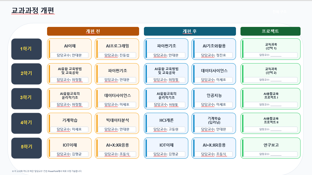The image size is (312, 175).
Task: Select the '2학기' semester label box
Action: pos(27,74)
